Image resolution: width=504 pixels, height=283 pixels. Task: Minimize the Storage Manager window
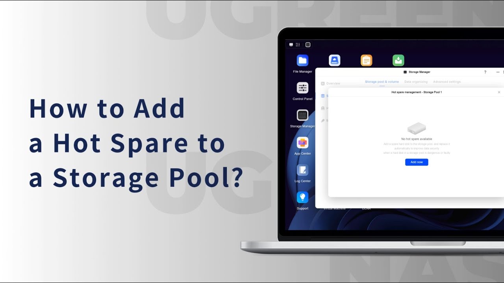498,72
